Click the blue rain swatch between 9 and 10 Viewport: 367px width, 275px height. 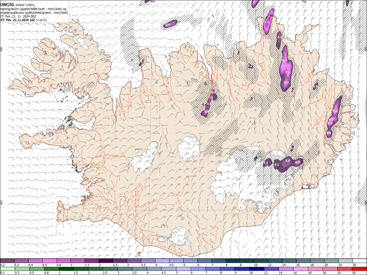tap(242, 269)
